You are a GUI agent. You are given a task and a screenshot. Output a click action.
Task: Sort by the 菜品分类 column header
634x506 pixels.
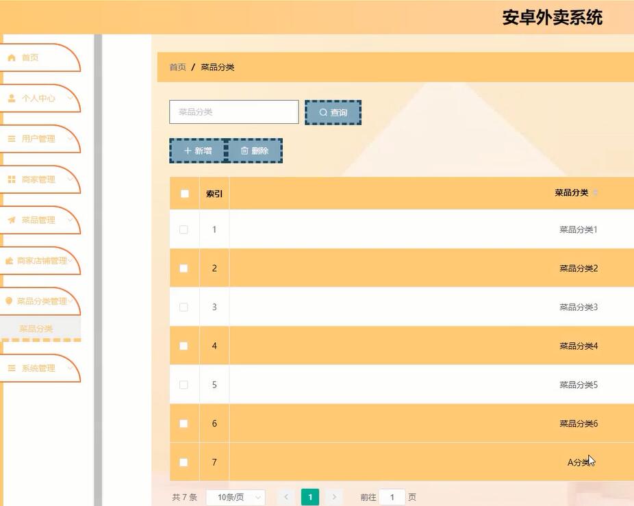tap(572, 193)
